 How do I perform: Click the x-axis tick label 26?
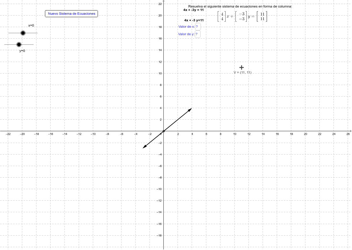348,134
